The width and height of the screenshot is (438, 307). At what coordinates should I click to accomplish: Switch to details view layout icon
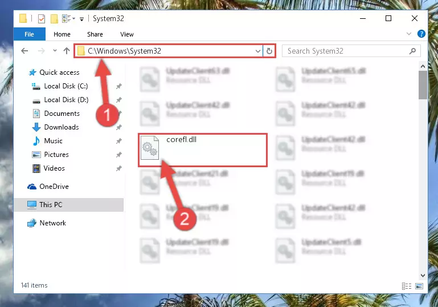[407, 286]
